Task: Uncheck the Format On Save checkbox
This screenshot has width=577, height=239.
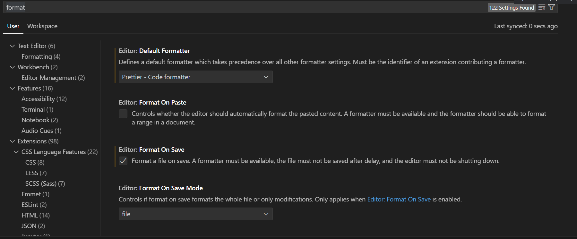Action: pos(123,161)
